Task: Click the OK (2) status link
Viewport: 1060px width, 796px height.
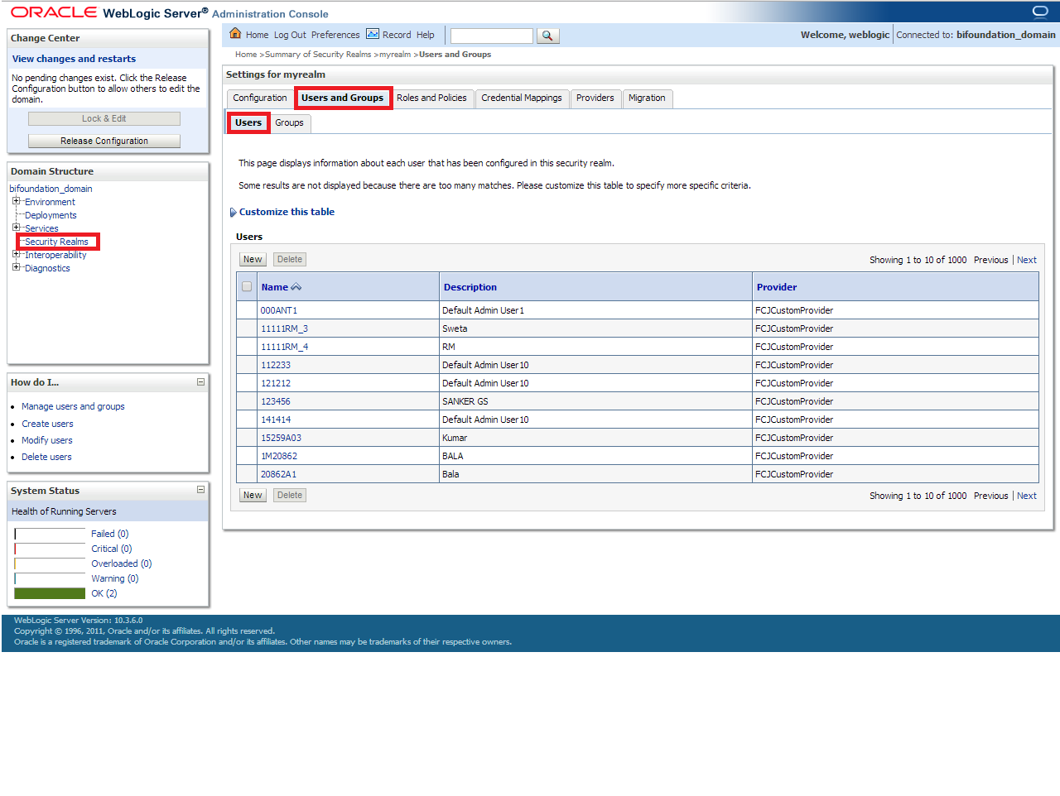Action: tap(104, 593)
